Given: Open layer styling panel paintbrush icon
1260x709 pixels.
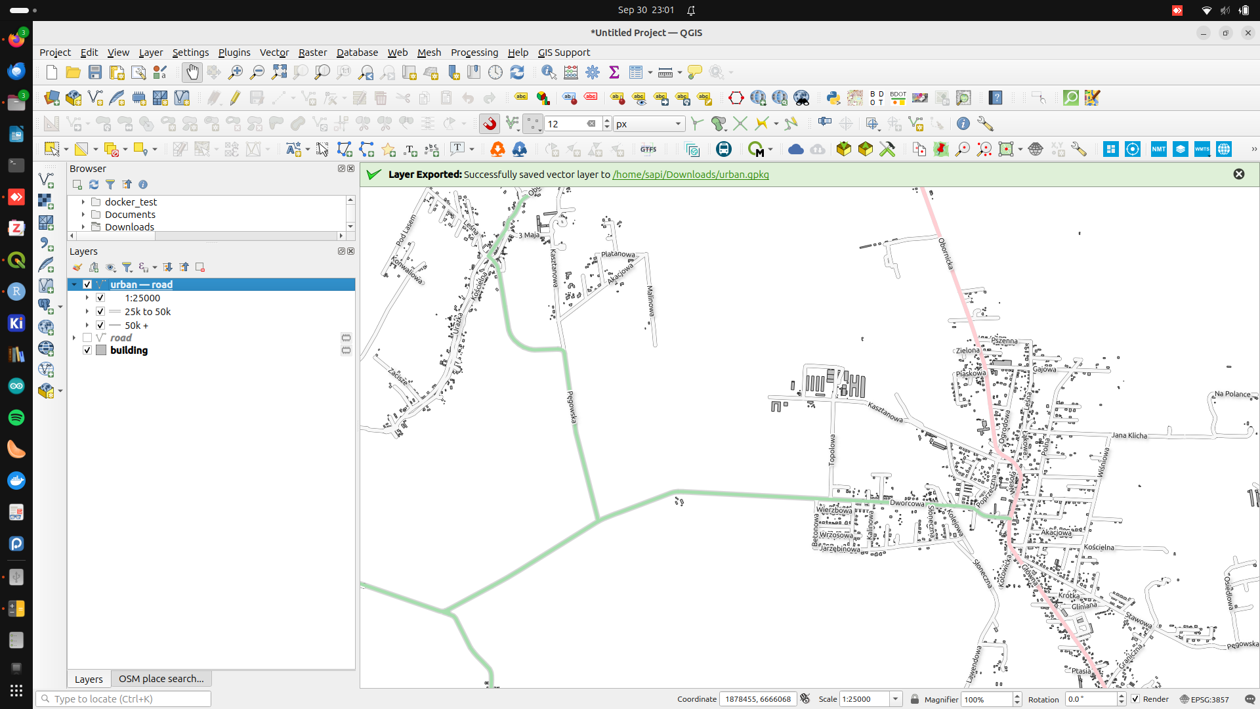Looking at the screenshot, I should (77, 267).
